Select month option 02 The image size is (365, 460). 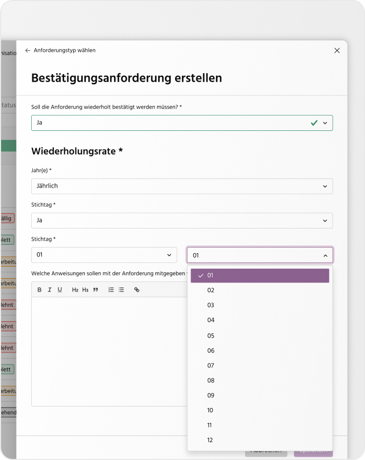click(259, 290)
